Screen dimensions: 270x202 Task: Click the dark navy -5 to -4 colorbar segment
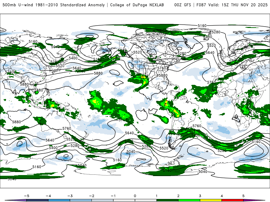coord(37,200)
